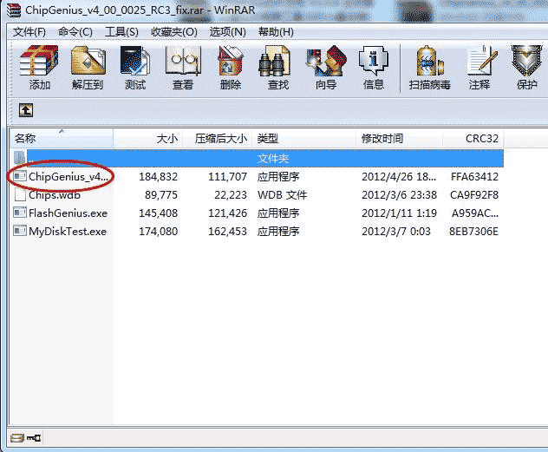This screenshot has width=548, height=452.
Task: Click the Extract To (解压到) icon
Action: tap(88, 61)
